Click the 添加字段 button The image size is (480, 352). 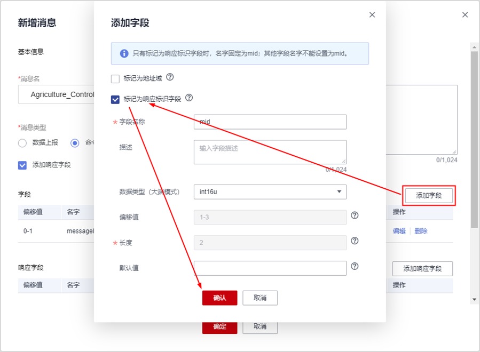[x=429, y=196]
